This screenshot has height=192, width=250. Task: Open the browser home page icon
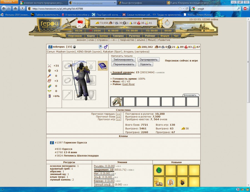pos(16,9)
